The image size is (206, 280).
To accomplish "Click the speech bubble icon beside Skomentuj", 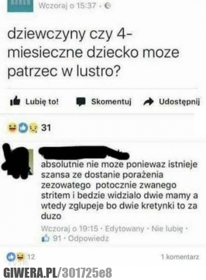I will point(81,102).
